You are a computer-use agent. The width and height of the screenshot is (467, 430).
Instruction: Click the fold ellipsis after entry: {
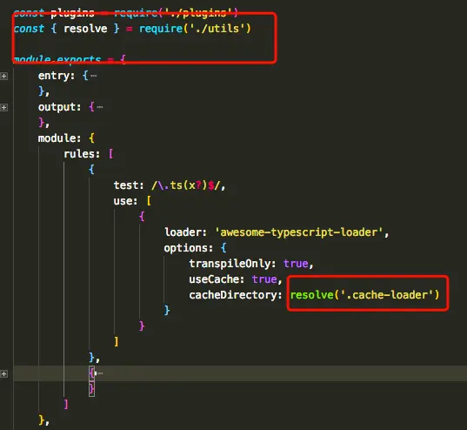94,76
